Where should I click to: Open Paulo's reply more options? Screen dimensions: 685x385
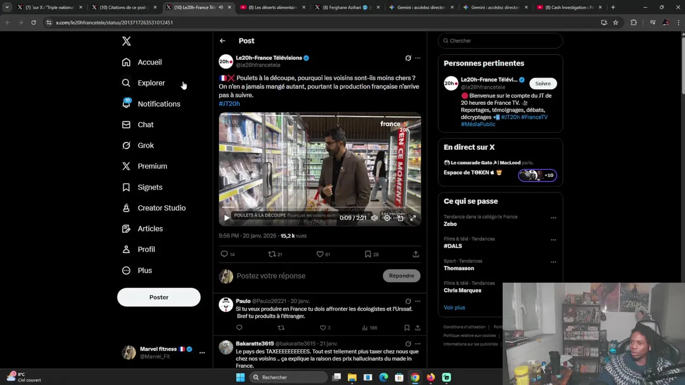click(418, 301)
